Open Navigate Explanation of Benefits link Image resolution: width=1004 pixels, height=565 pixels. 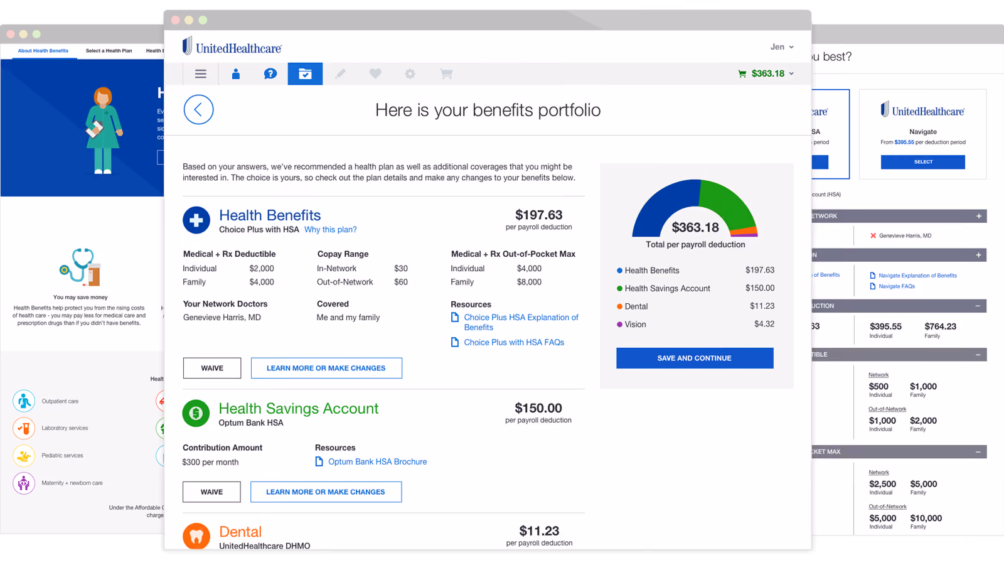(917, 276)
